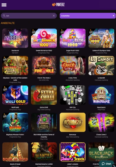
Task: Click the Fire In The Hole 2 title
Action: [x=44, y=78]
